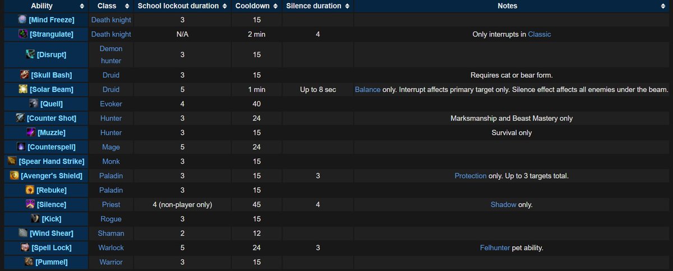Follow the Protection link in notes
Viewport: 673px width, 271px height.
click(x=471, y=176)
